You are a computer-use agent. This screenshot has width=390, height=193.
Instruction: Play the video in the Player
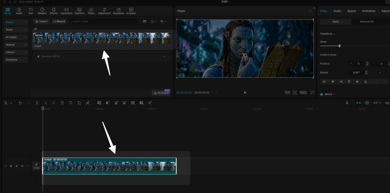pos(245,93)
